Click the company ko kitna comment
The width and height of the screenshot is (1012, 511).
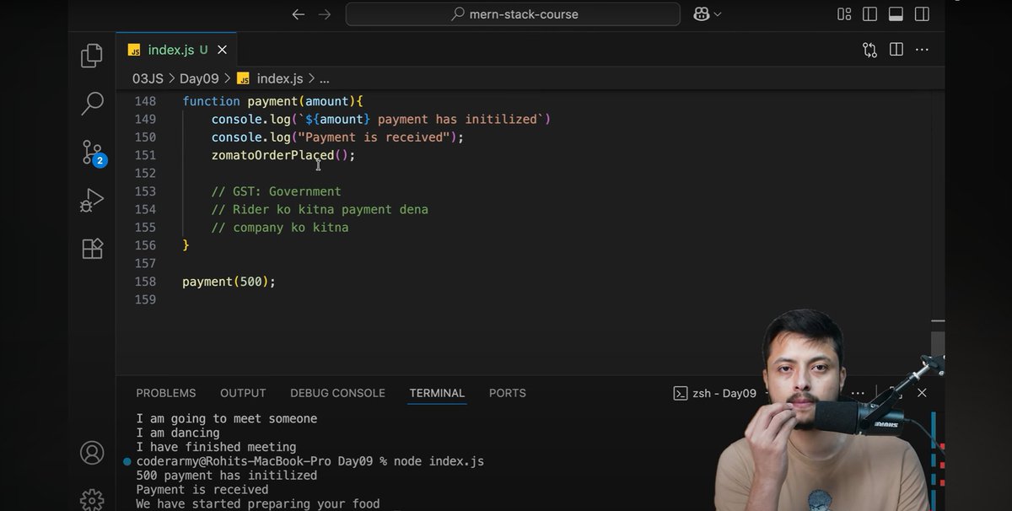click(x=280, y=228)
